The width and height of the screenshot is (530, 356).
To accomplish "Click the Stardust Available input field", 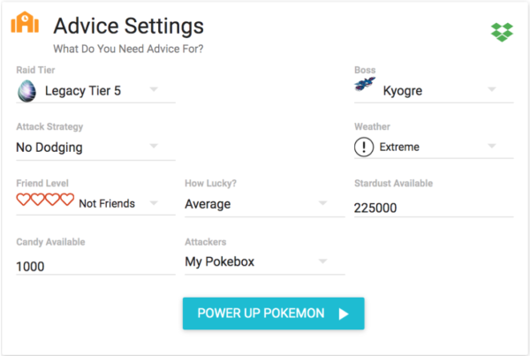I will pyautogui.click(x=433, y=208).
